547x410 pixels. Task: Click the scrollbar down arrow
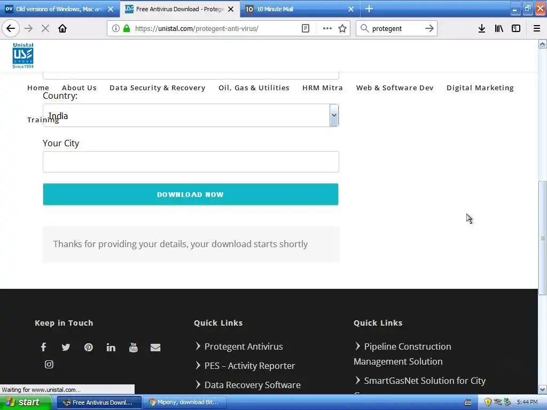(x=543, y=389)
